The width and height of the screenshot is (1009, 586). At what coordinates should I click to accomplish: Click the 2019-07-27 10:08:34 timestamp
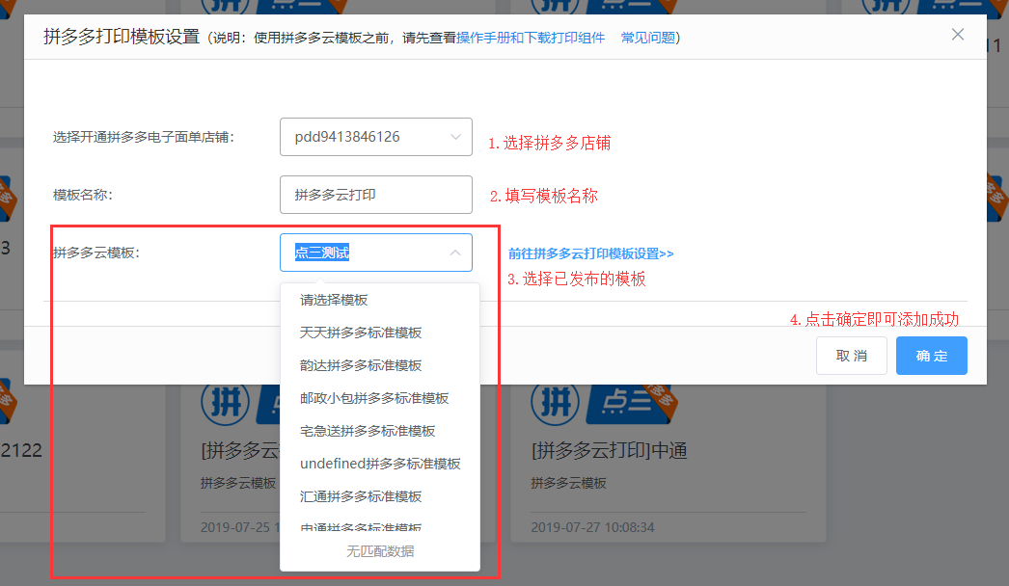592,527
